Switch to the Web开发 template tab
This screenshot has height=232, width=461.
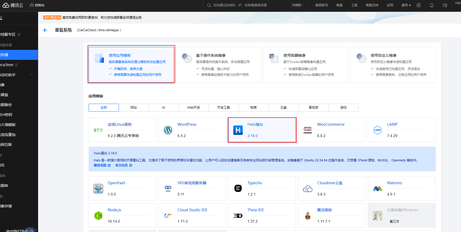pos(194,108)
